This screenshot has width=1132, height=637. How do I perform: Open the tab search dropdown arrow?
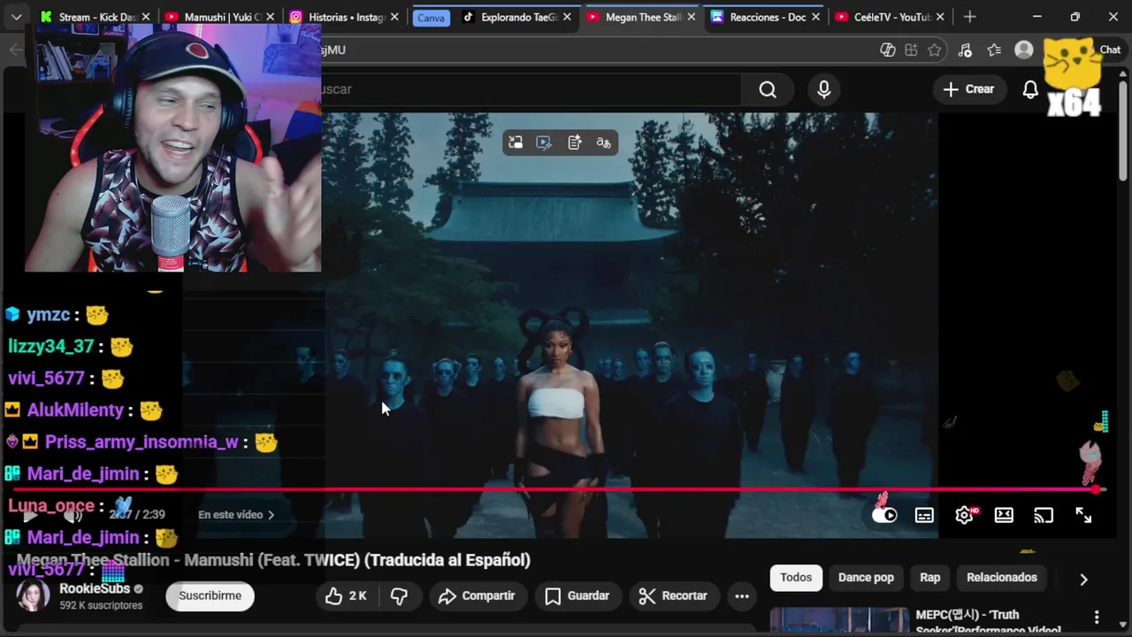click(x=16, y=17)
